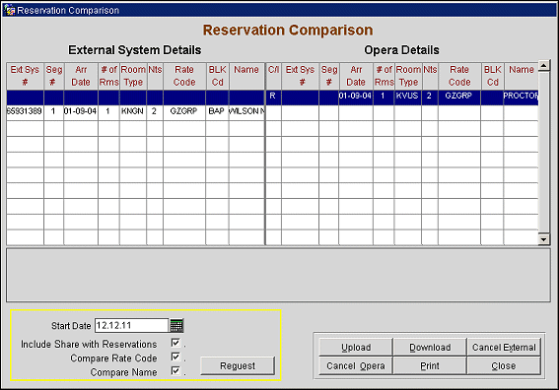Screen dimensions: 559x390
Task: Click the Cancel Opera button
Action: 356,365
